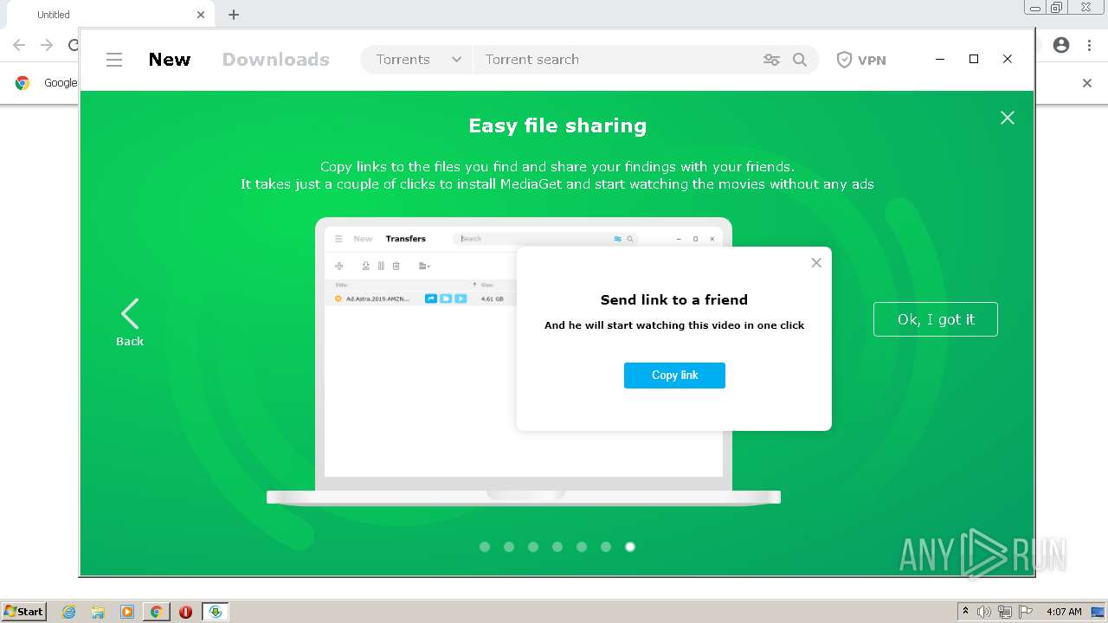
Task: Click share arrow icon in Ad.Astra row
Action: [431, 299]
